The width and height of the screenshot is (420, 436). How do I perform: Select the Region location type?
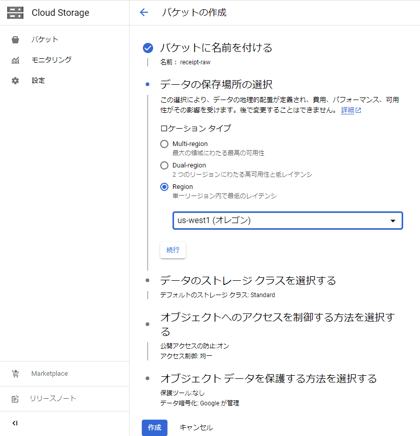(x=164, y=186)
